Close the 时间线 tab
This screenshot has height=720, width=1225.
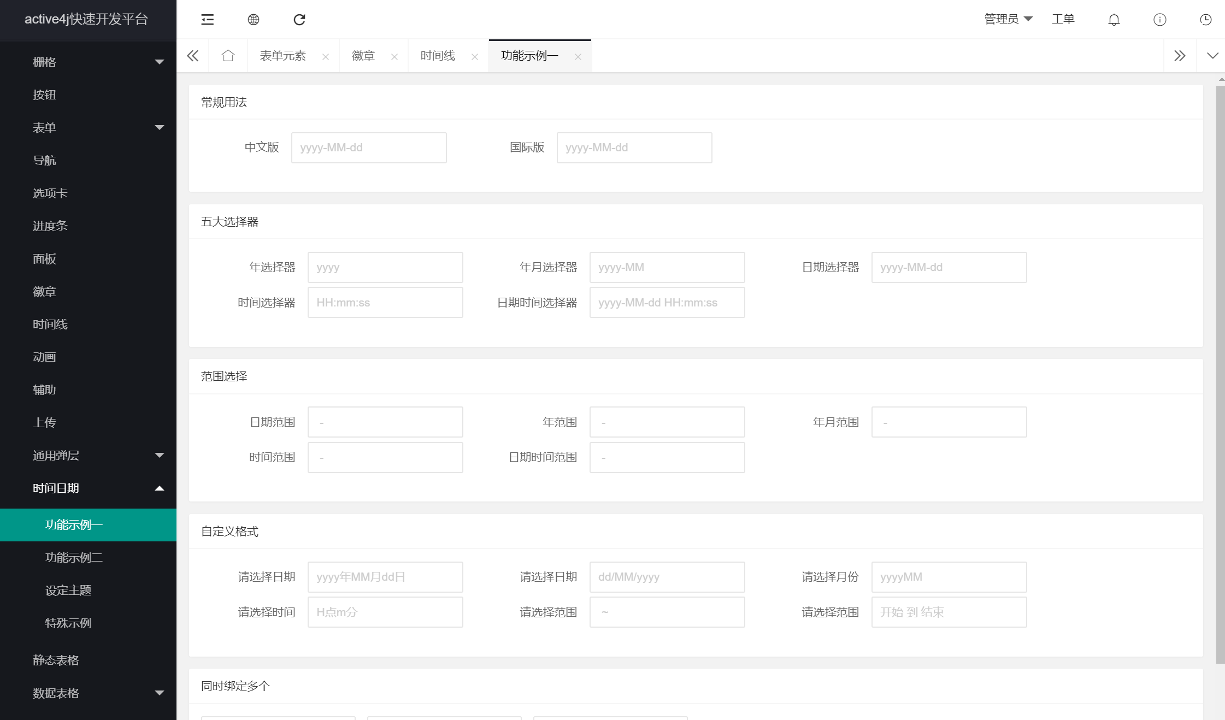[x=475, y=57]
